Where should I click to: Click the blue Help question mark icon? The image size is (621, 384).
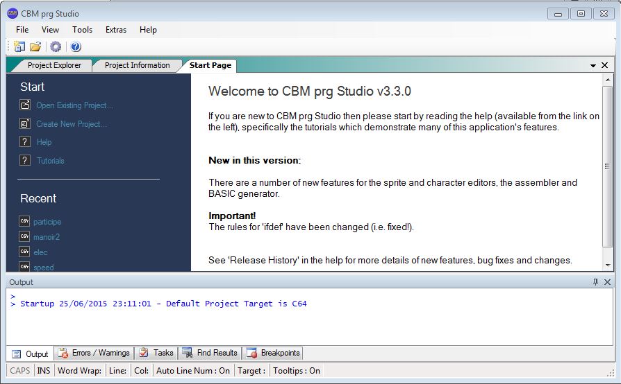[76, 46]
